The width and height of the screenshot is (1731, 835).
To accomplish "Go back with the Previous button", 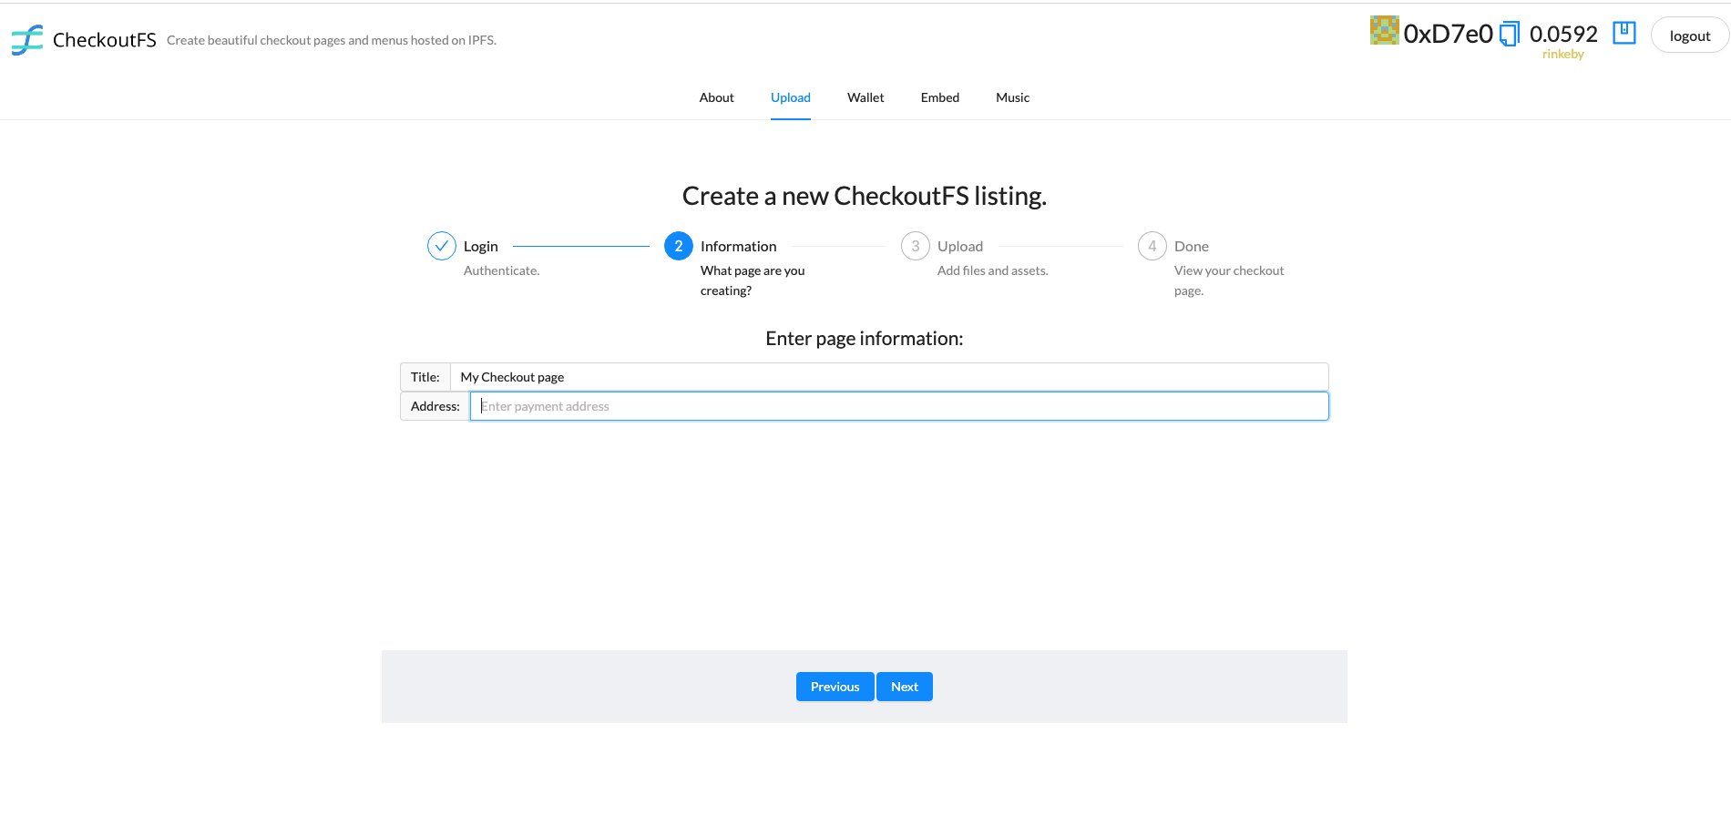I will coord(835,687).
